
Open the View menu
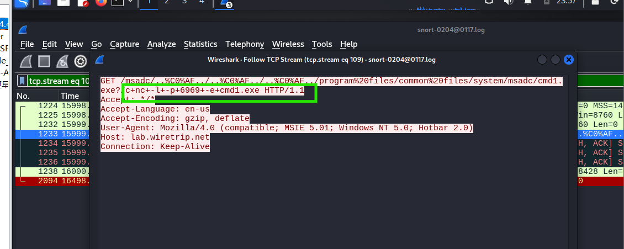click(x=74, y=44)
